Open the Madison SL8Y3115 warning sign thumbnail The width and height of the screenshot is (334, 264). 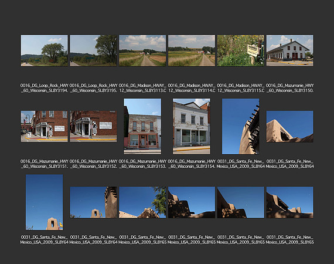[241, 50]
